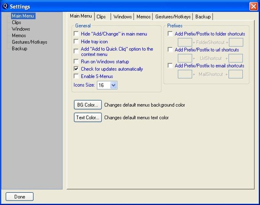
Task: Click the "Icons Size:" label
Action: pos(84,85)
